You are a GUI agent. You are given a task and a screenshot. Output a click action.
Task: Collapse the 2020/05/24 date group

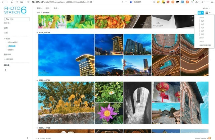[x=37, y=80]
